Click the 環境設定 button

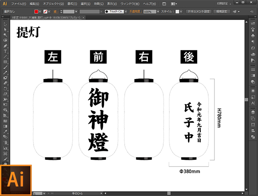pos(222,12)
